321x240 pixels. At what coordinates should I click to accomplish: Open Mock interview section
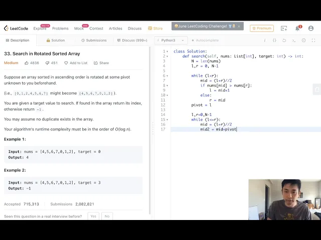(x=79, y=28)
